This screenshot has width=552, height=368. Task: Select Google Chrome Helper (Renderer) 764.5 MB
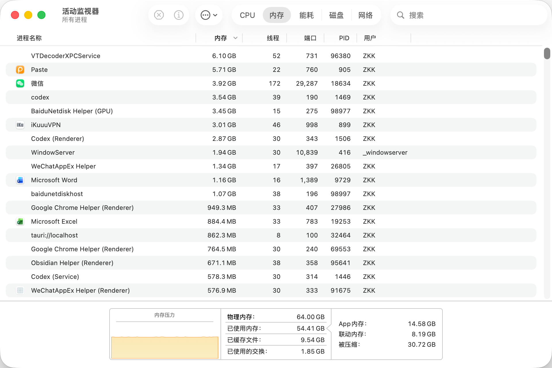click(271, 249)
